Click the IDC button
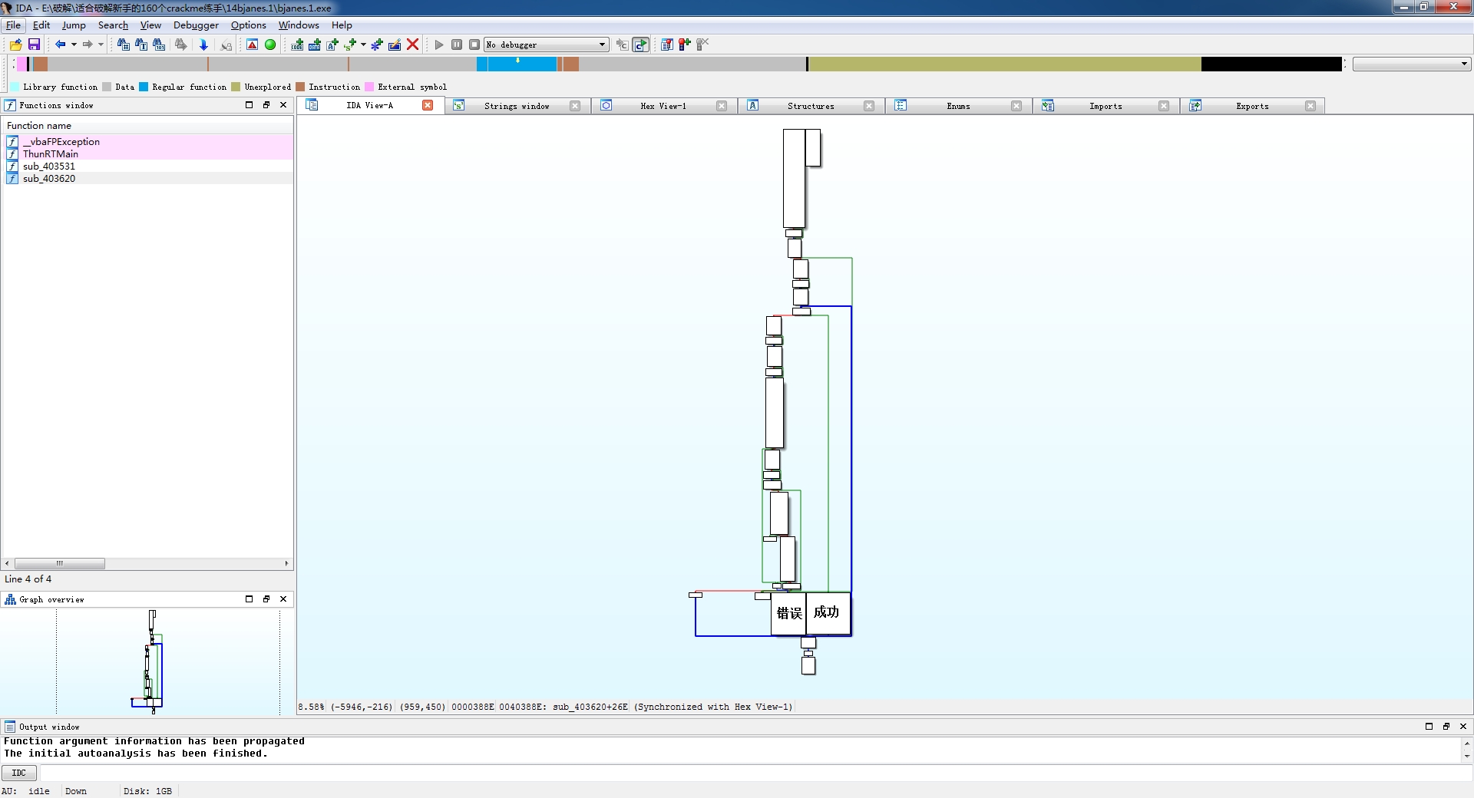Viewport: 1474px width, 798px height. tap(19, 773)
